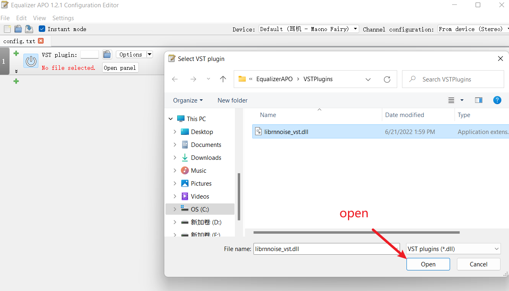Open the Options dropdown arrow
Viewport: 509px width, 291px height.
(149, 54)
